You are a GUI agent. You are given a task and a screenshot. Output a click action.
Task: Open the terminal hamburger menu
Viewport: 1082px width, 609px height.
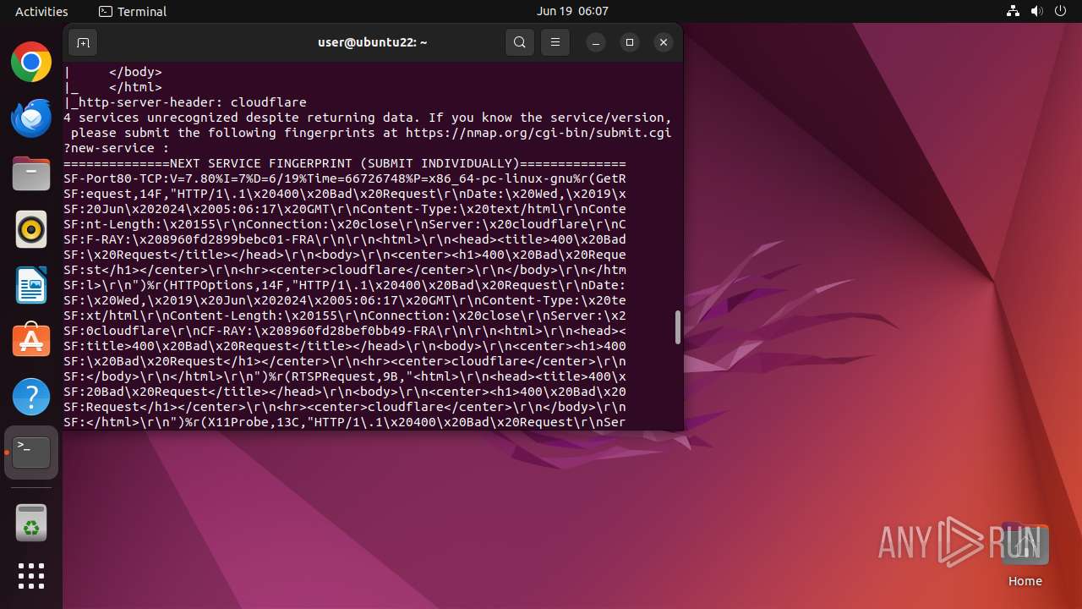click(x=555, y=42)
